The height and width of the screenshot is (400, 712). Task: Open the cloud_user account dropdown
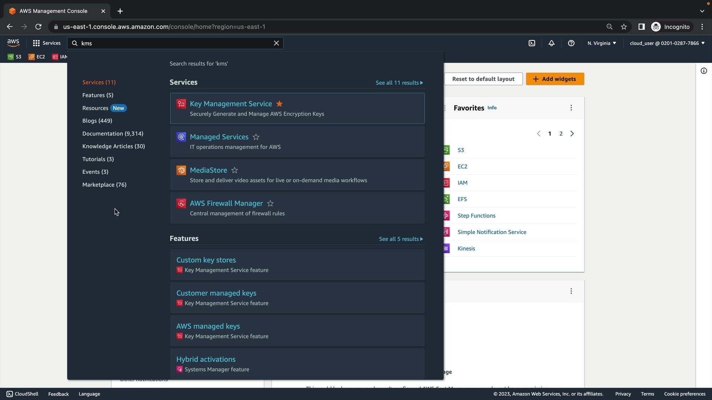coord(667,43)
